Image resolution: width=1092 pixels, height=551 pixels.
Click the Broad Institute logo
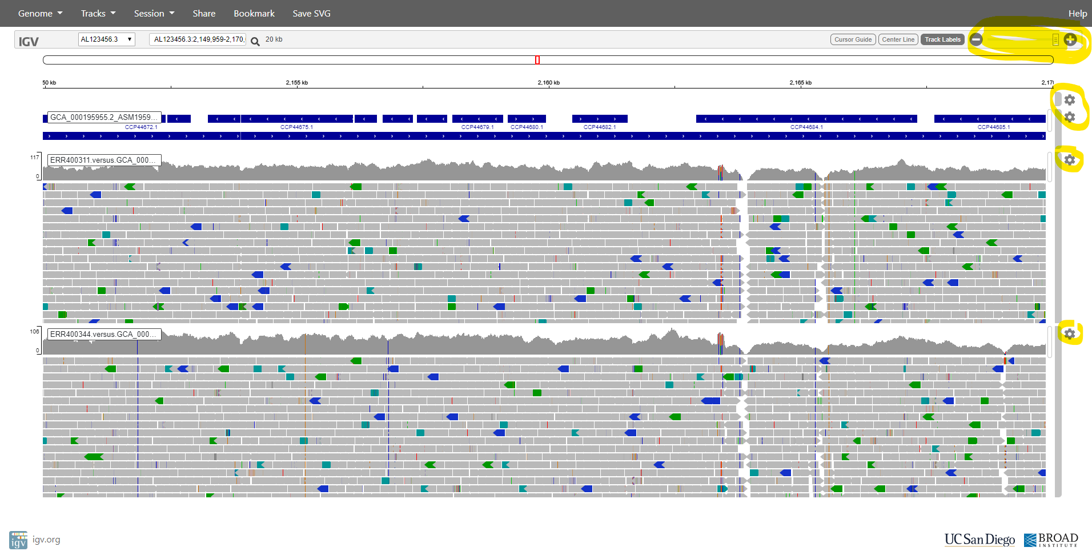click(x=1050, y=540)
